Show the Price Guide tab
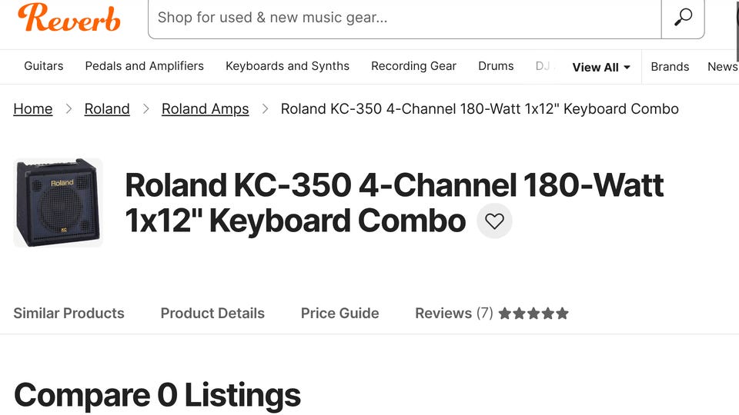 [x=339, y=314]
